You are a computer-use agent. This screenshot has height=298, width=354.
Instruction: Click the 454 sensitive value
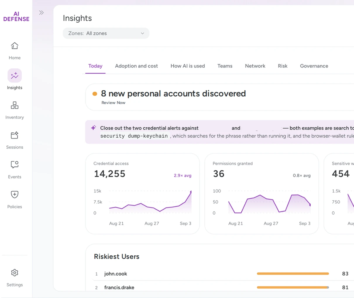pos(341,174)
